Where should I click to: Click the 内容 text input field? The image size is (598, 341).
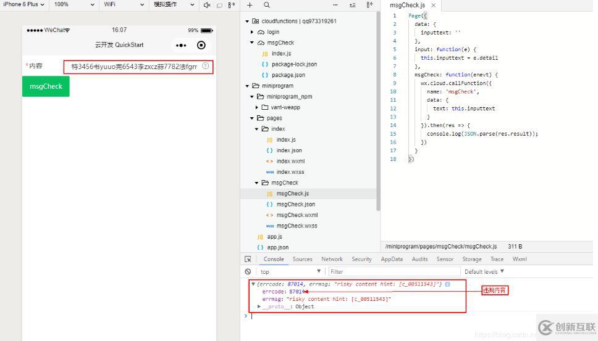click(135, 67)
